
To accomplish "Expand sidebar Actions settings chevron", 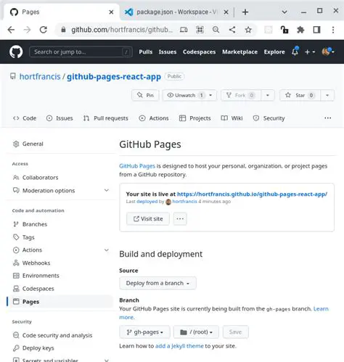I will [x=107, y=250].
